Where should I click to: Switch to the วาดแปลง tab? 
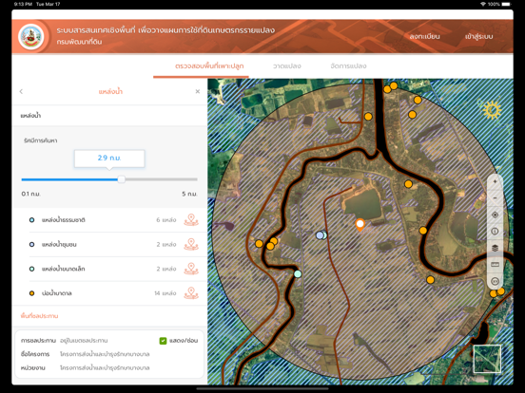[287, 66]
